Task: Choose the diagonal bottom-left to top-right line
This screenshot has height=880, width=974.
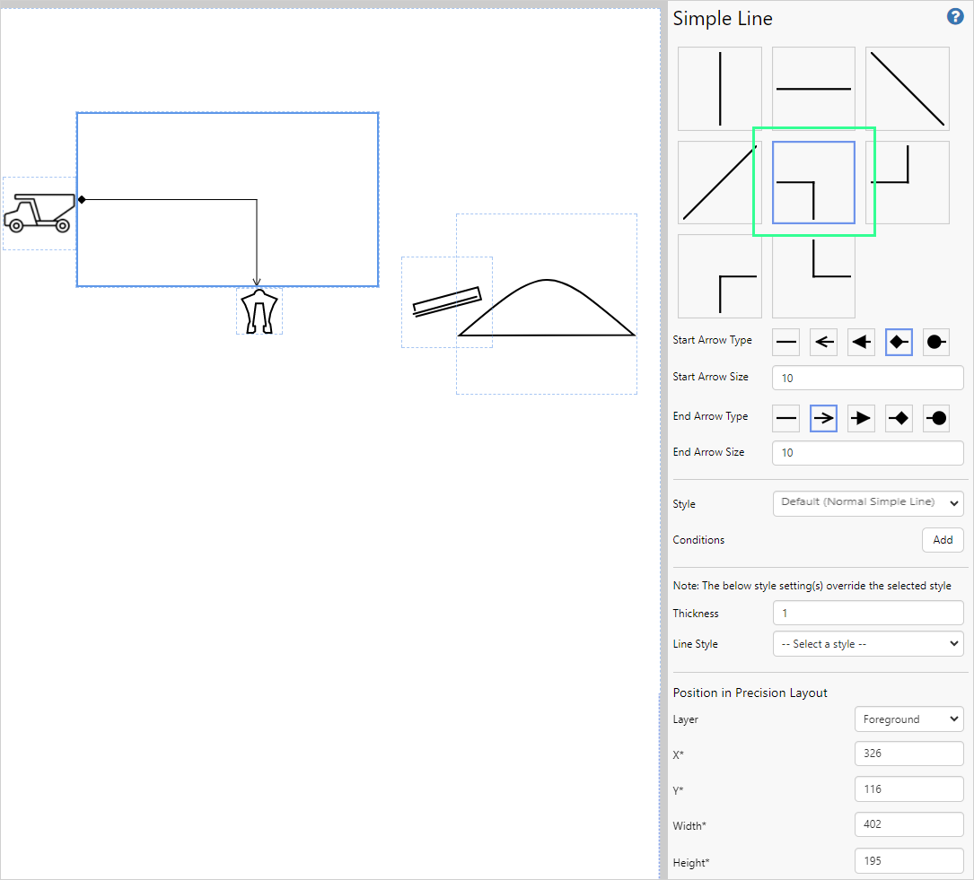Action: pos(719,182)
